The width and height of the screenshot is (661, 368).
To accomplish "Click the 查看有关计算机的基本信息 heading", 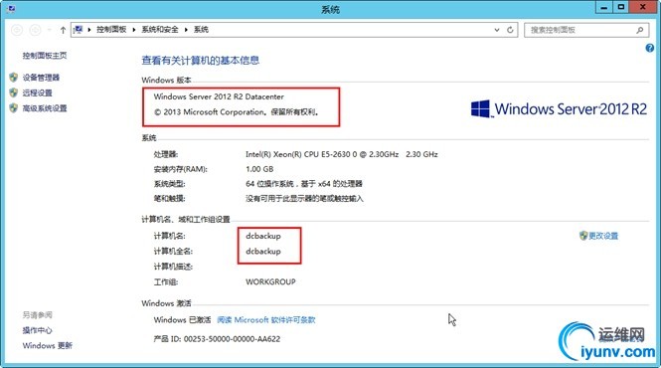I will (200, 61).
